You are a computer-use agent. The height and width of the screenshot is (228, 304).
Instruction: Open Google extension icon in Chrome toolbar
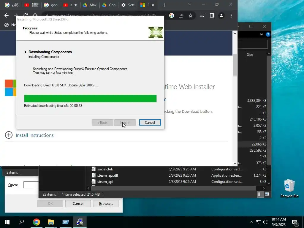point(172,15)
